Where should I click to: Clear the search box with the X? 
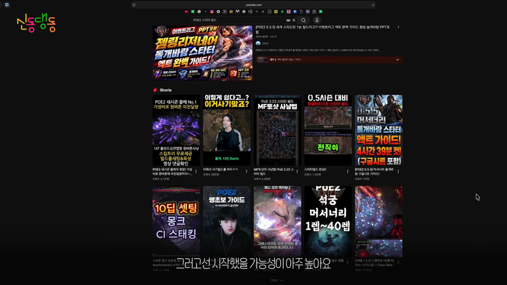click(294, 20)
